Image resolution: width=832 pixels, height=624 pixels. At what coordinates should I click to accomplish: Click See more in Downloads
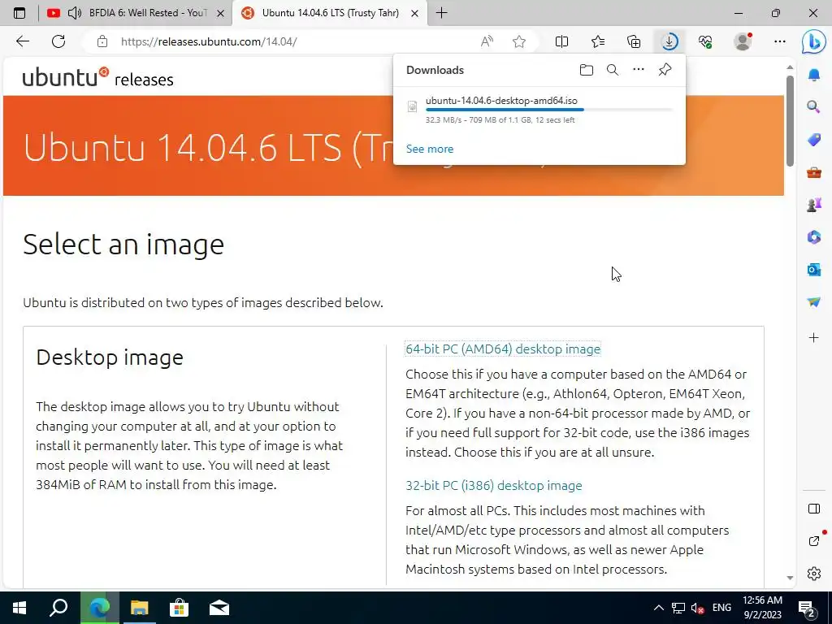coord(429,149)
